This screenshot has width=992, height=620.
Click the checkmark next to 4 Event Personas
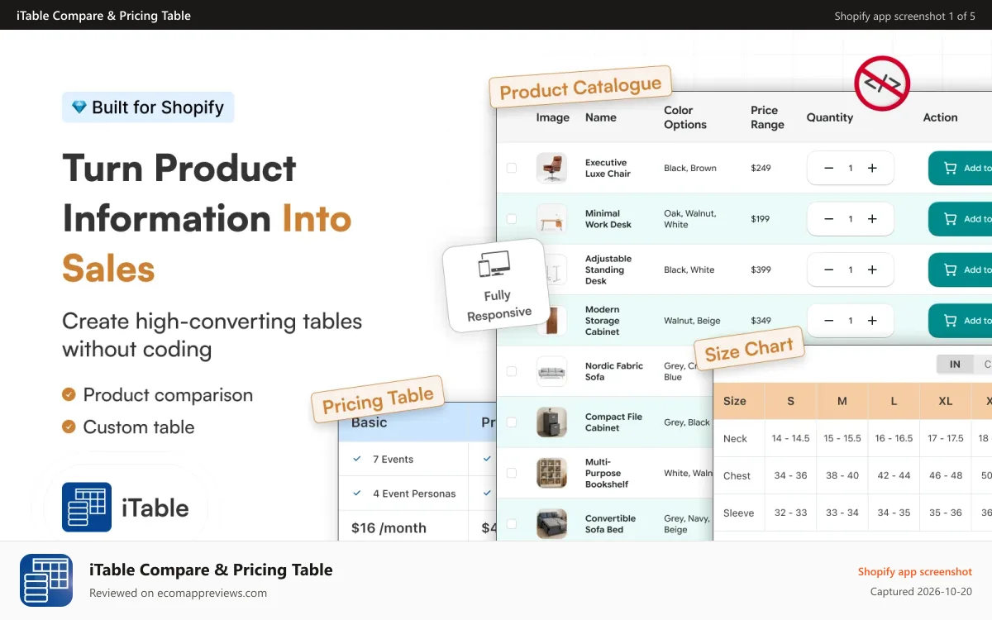357,494
